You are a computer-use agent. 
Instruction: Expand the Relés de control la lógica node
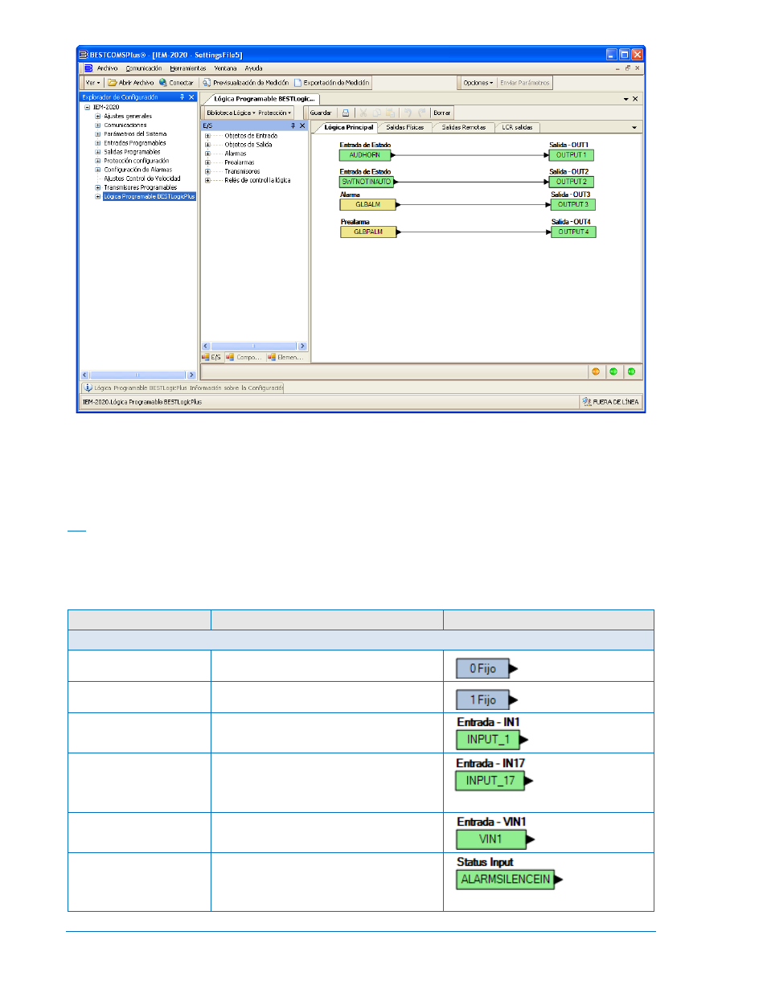pyautogui.click(x=207, y=180)
